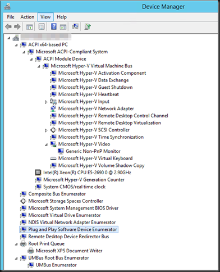Open the Action menu
Viewport: 220px width, 272px height.
pyautogui.click(x=27, y=17)
